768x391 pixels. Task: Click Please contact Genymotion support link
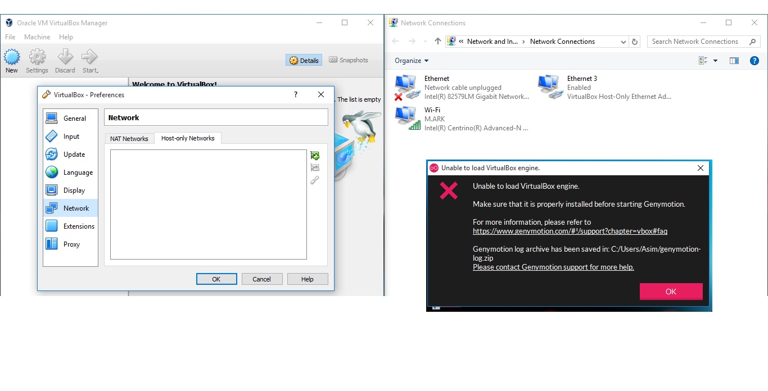553,267
